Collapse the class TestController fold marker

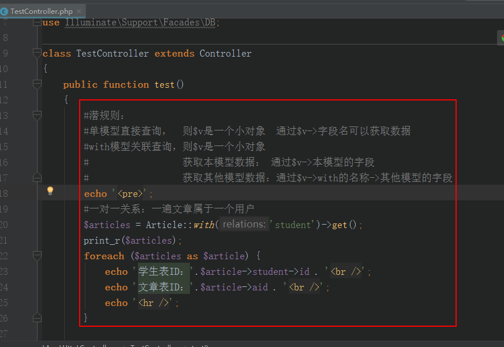pos(38,54)
